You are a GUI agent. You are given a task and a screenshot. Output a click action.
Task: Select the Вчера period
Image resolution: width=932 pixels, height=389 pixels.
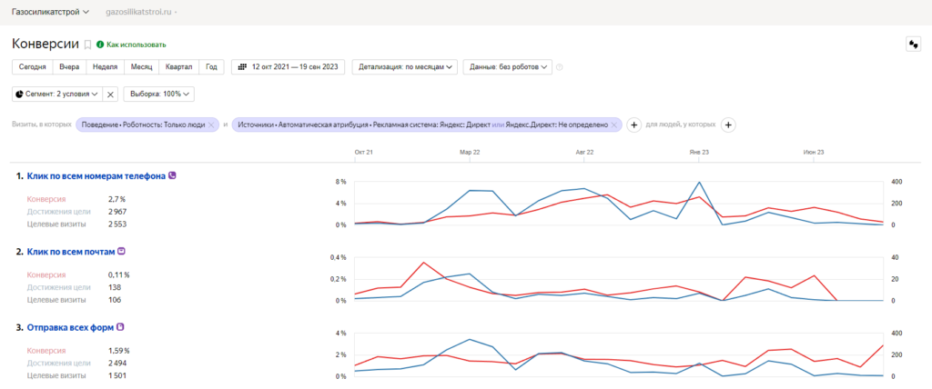coord(69,67)
